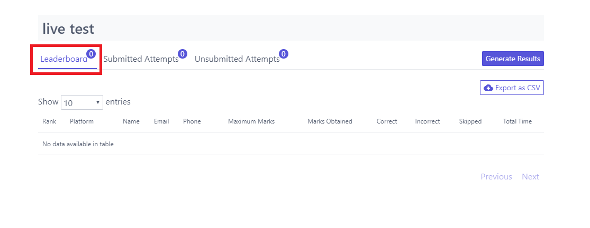The width and height of the screenshot is (590, 228).
Task: Click the Leaderboard count badge
Action: (x=91, y=54)
